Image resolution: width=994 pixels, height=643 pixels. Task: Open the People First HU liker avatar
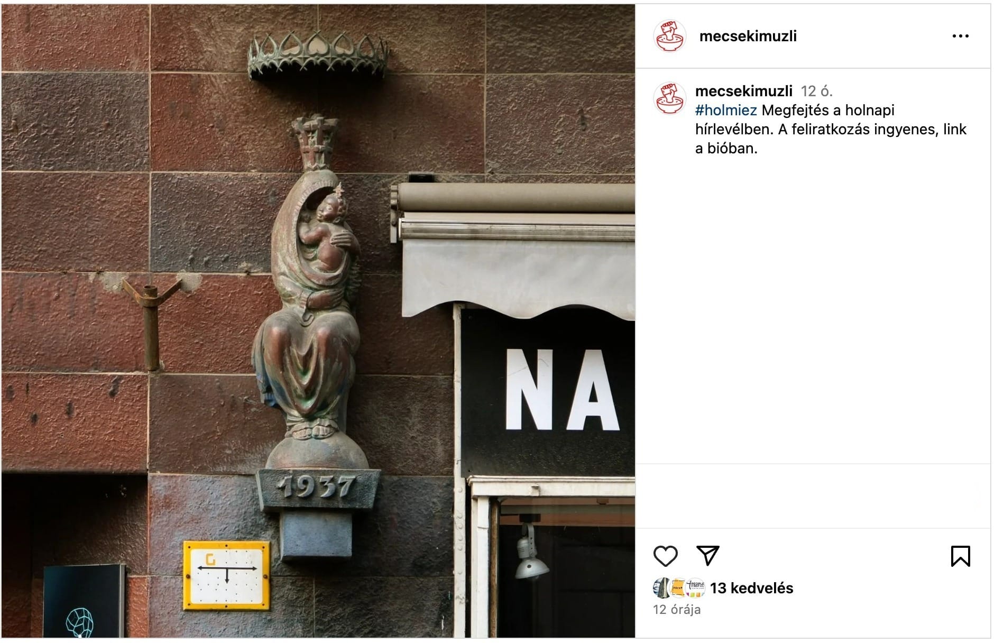coord(695,588)
